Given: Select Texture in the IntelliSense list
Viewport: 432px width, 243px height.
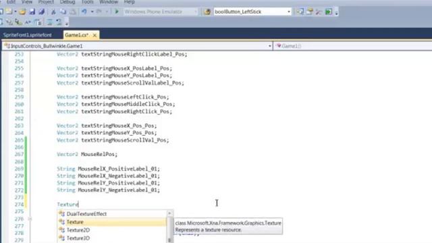Looking at the screenshot, I should (111, 222).
